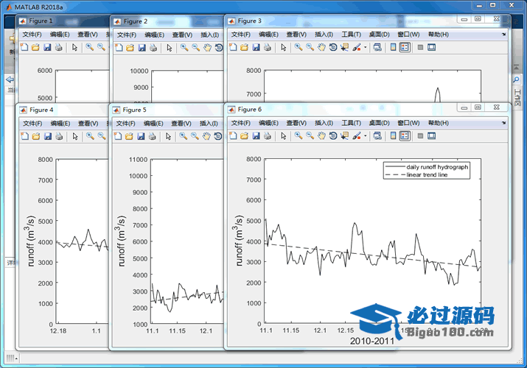Toggle Insert Legend button in Figure 6

click(x=405, y=136)
